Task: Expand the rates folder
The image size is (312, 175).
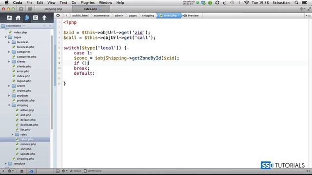Action: (x=13, y=134)
